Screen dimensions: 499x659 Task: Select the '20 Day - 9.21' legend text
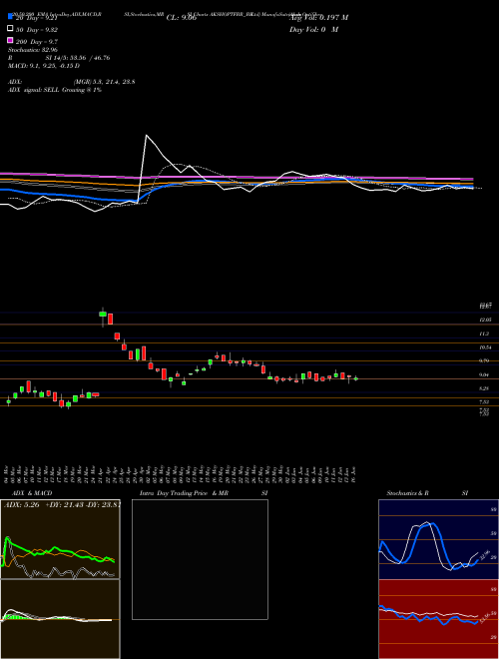(x=36, y=18)
